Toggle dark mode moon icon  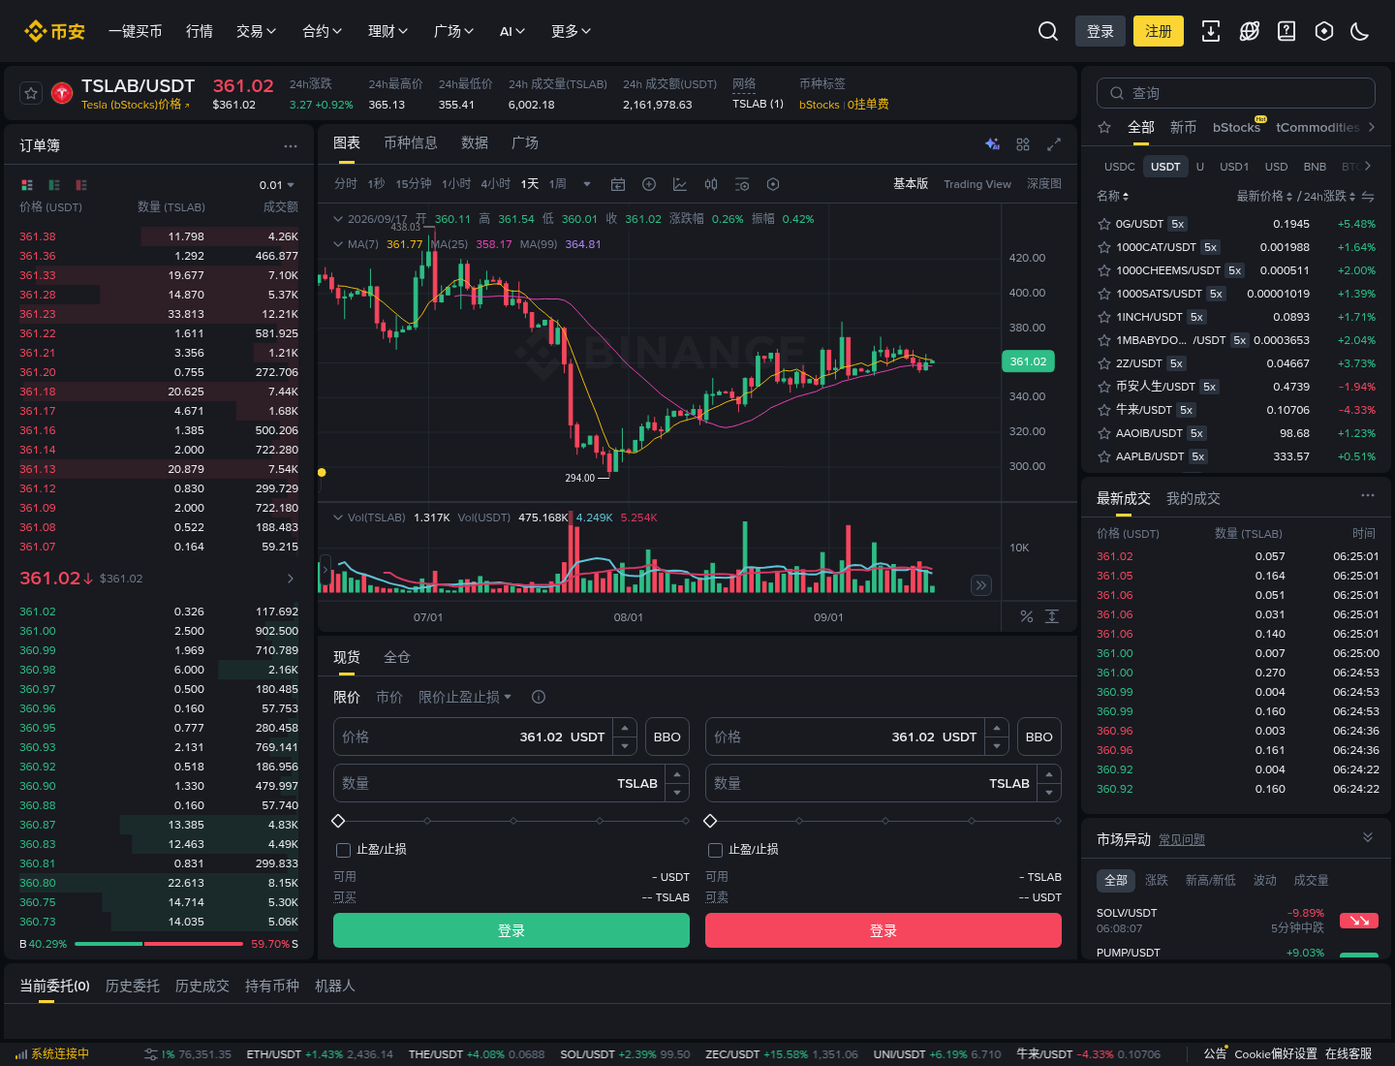pos(1360,31)
